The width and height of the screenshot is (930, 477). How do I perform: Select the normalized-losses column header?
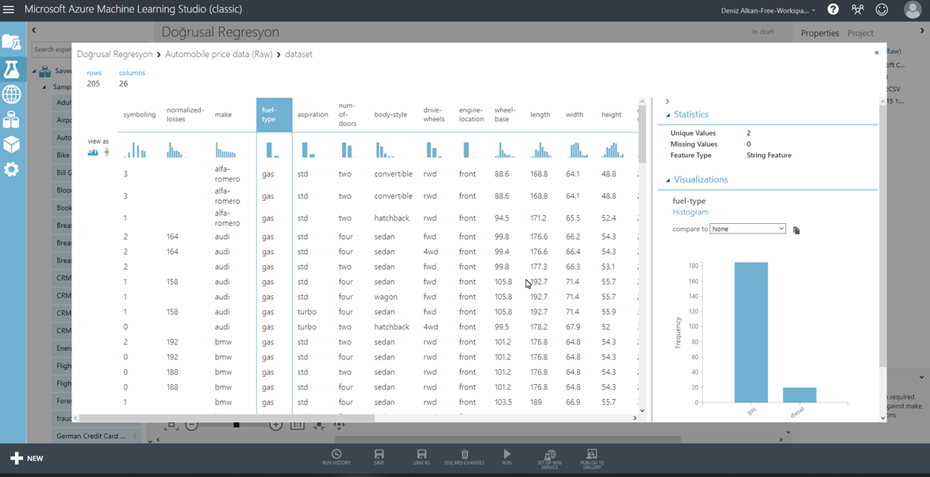tap(185, 114)
